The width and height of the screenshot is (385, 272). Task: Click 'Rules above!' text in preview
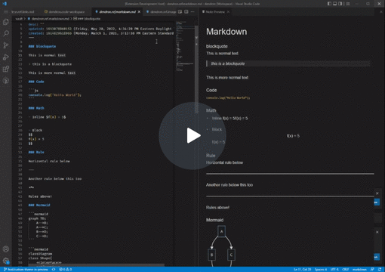pyautogui.click(x=217, y=208)
